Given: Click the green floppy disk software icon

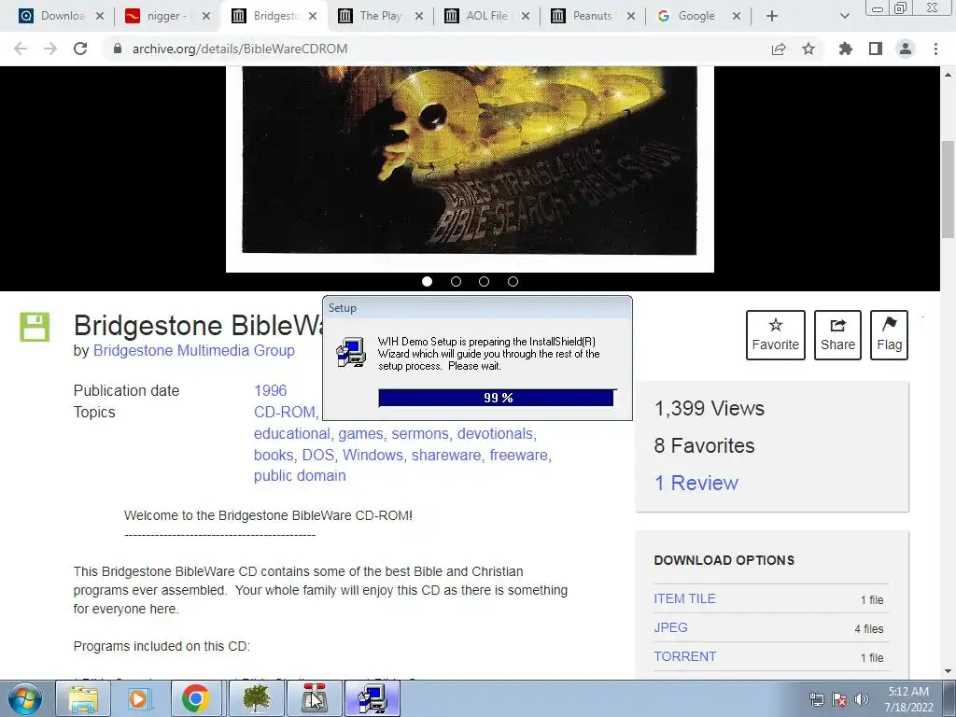Looking at the screenshot, I should click(x=35, y=327).
